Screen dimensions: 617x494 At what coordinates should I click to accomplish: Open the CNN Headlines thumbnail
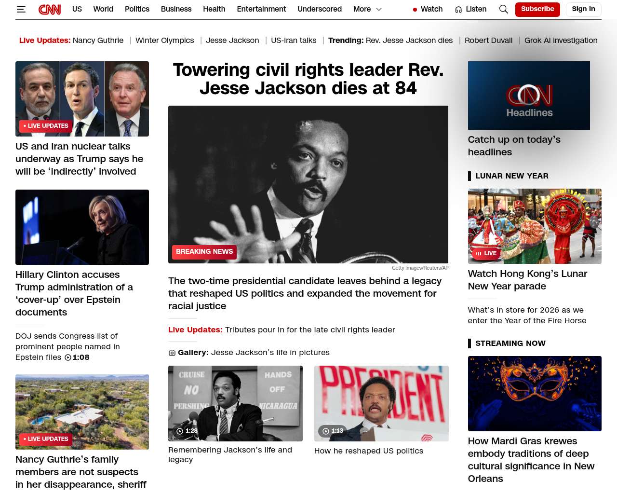click(529, 96)
